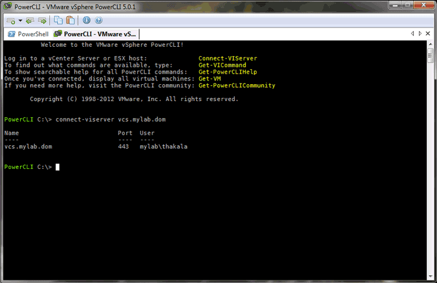Click the vcs.mylab.dom entry in output
This screenshot has width=437, height=283.
[x=28, y=146]
